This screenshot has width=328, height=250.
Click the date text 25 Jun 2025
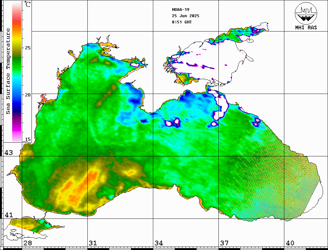click(x=186, y=16)
